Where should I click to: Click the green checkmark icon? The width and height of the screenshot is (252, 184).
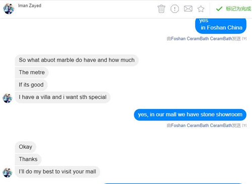click(219, 9)
